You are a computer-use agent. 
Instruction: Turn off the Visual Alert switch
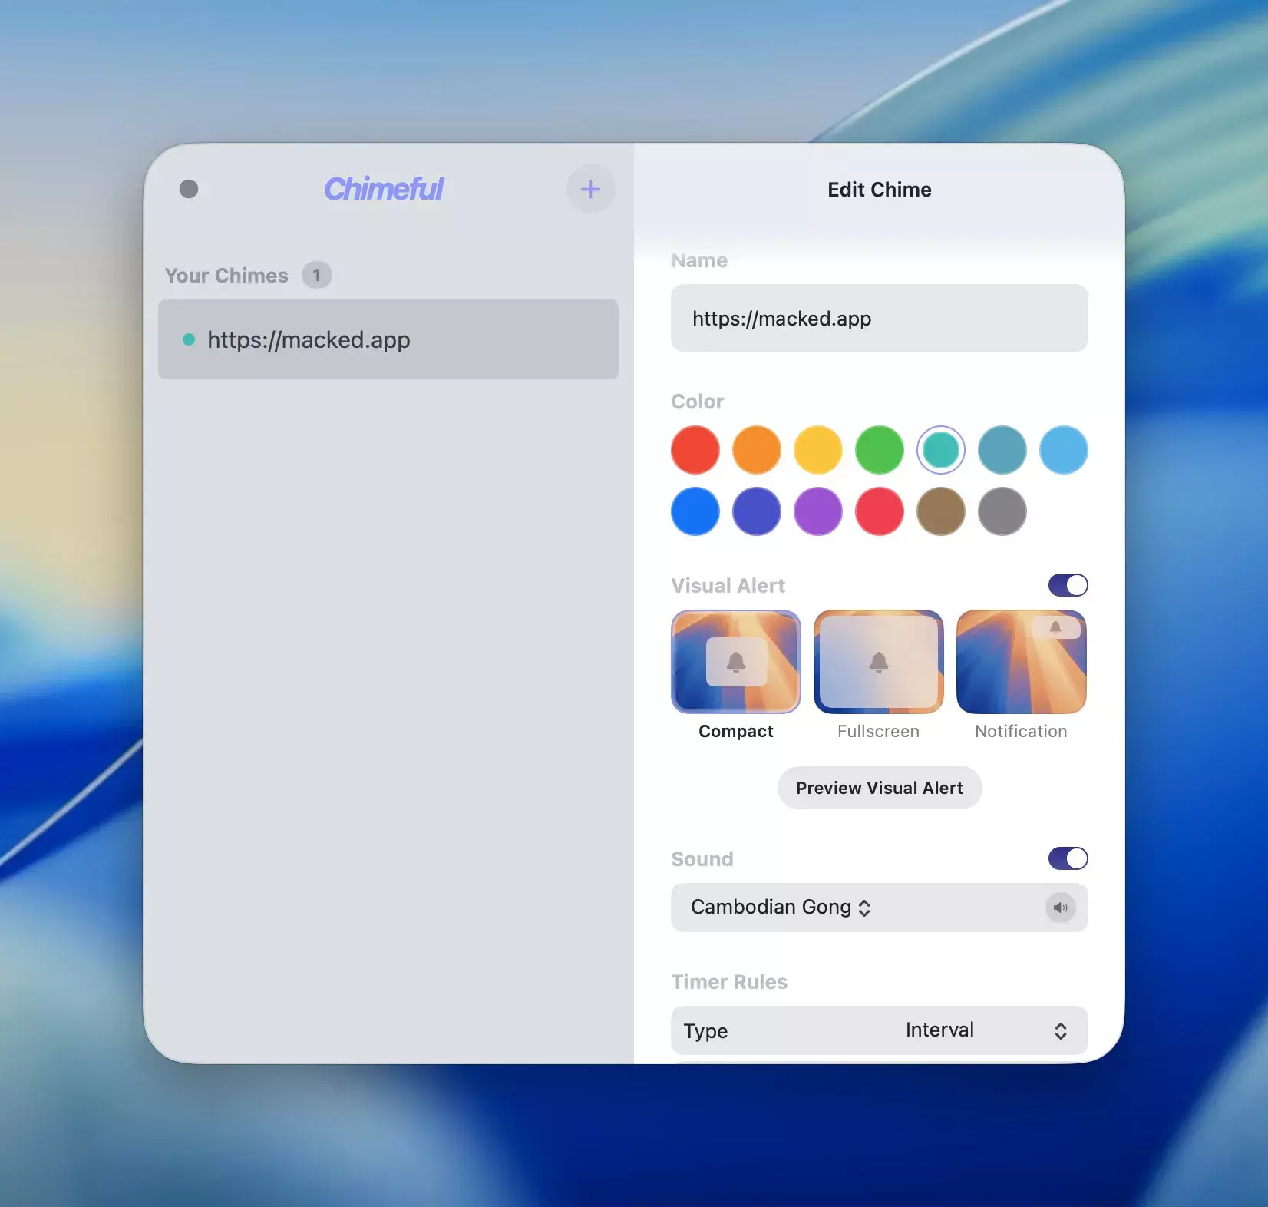(1068, 585)
